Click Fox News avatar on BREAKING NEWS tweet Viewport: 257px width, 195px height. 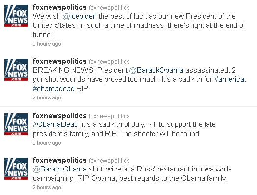pyautogui.click(x=16, y=70)
